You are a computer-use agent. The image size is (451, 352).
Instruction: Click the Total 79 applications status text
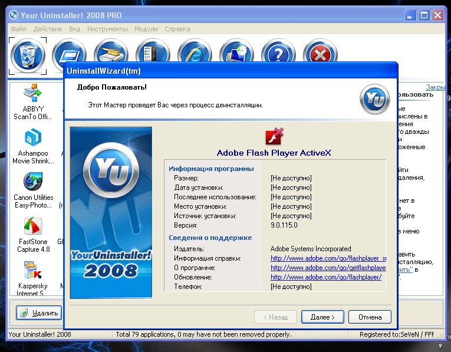click(x=203, y=334)
